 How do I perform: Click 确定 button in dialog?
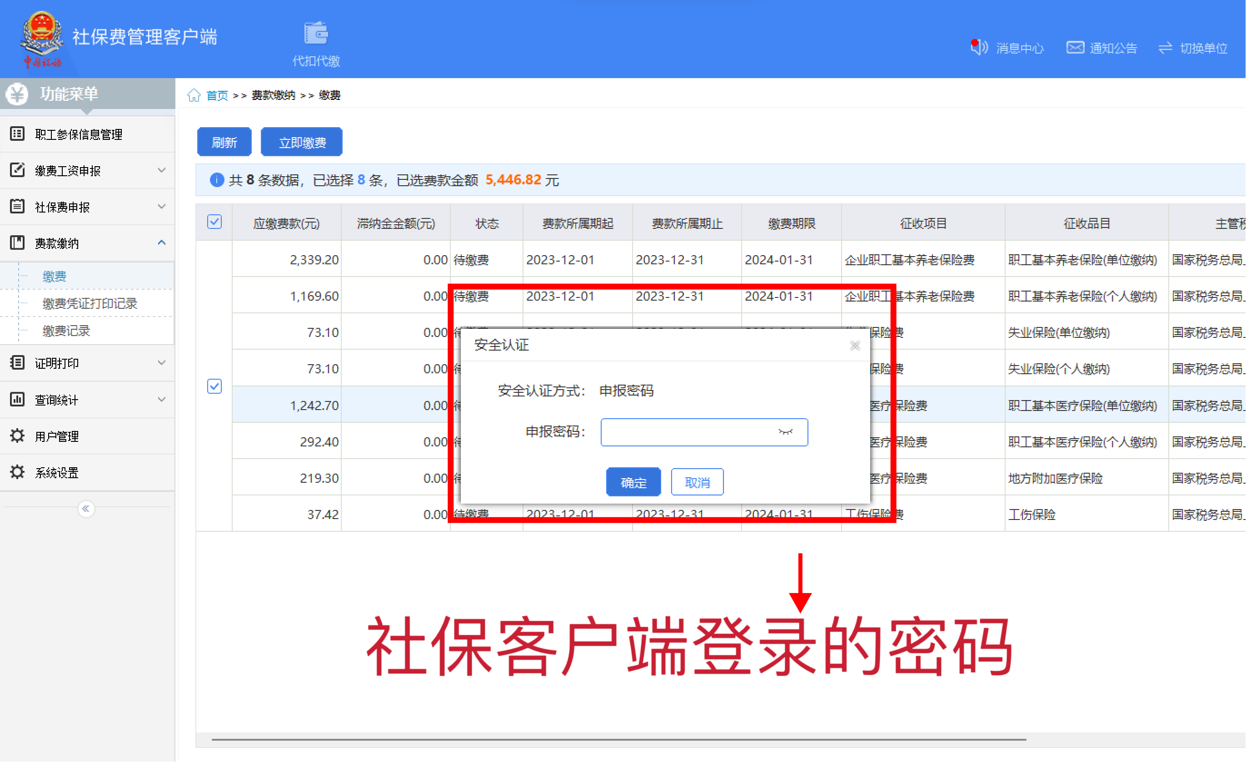tap(633, 483)
